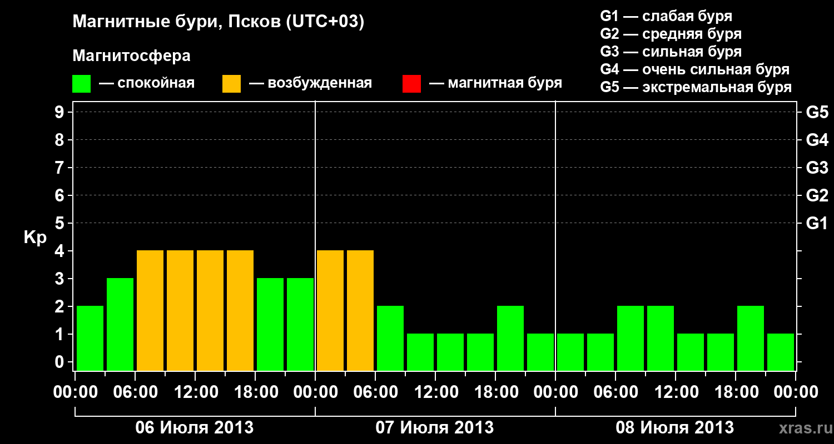The height and width of the screenshot is (444, 834).
Task: Click the 'Магнитосфера' heading
Action: point(132,56)
